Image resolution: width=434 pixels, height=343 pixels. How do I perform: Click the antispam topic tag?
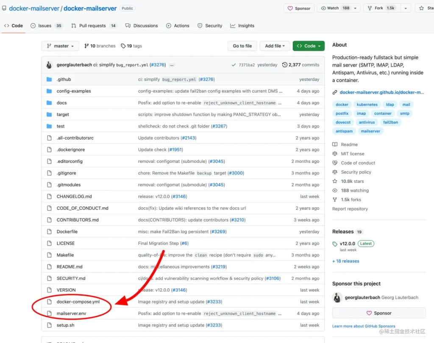pos(344,131)
